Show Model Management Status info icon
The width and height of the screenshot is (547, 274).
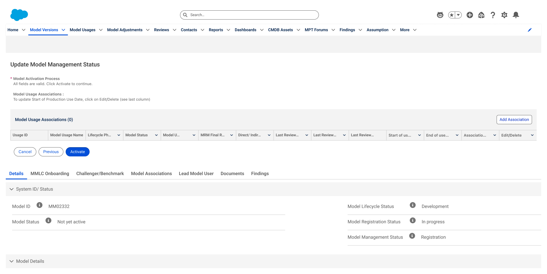click(412, 236)
